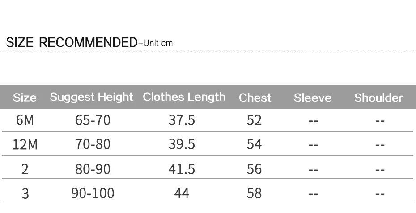Click the Unit cm label
This screenshot has height=213, width=416.
(x=158, y=43)
